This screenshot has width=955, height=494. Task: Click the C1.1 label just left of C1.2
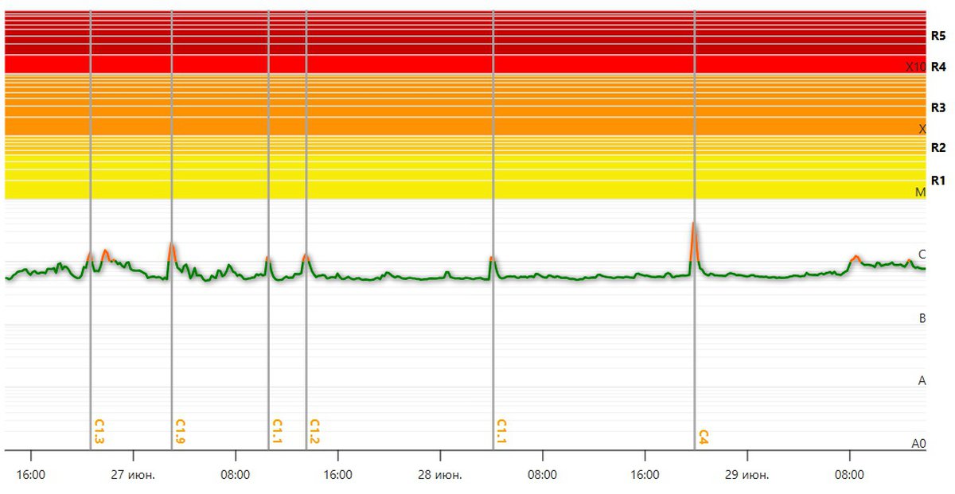click(x=277, y=431)
